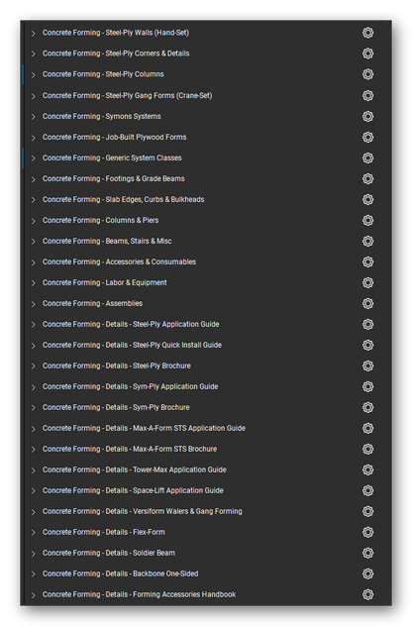Expand Steel-Ply Gang Forms (Crane-Set) chevron
Screen dimensions: 412x626
(33, 96)
